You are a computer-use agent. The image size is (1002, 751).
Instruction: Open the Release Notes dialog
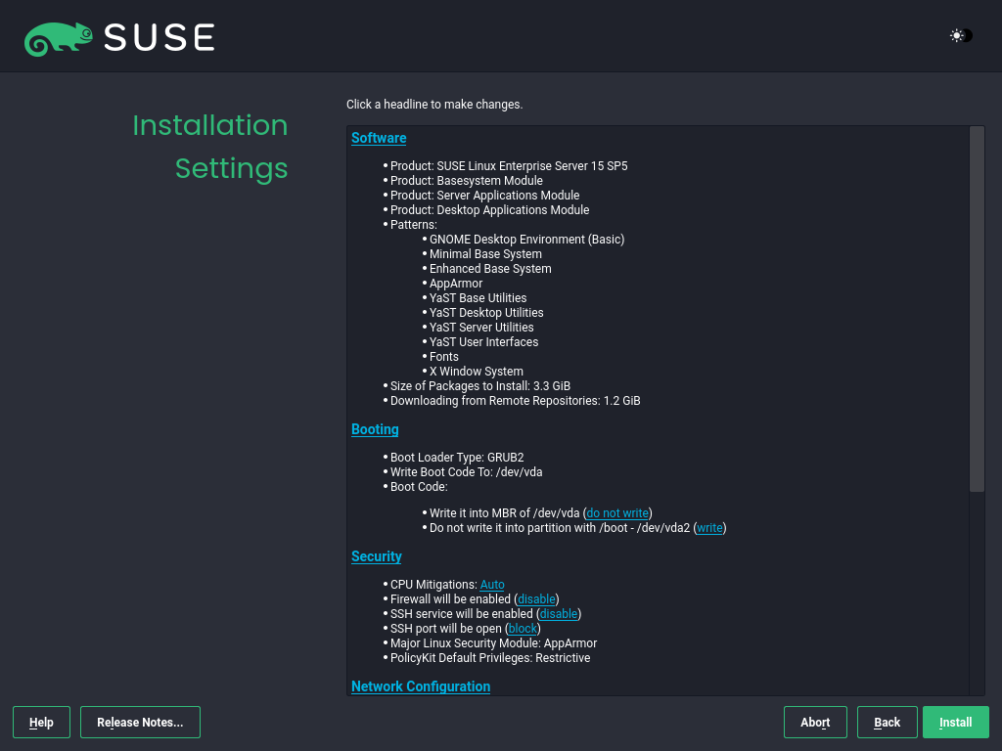pos(140,722)
